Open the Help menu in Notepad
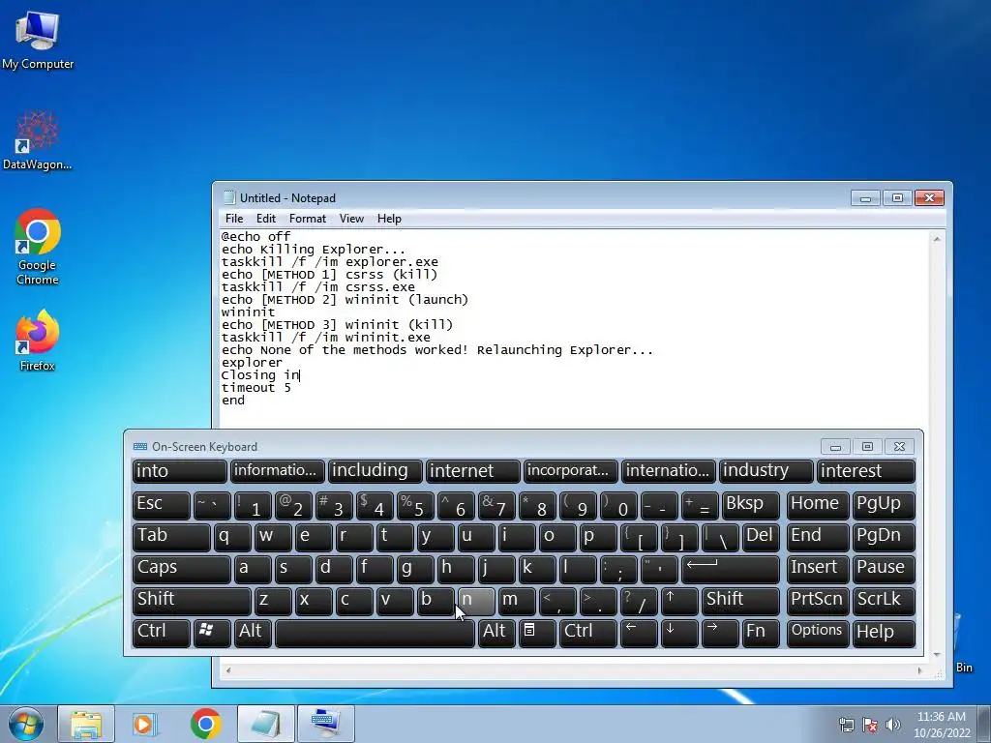This screenshot has height=743, width=991. (x=389, y=219)
